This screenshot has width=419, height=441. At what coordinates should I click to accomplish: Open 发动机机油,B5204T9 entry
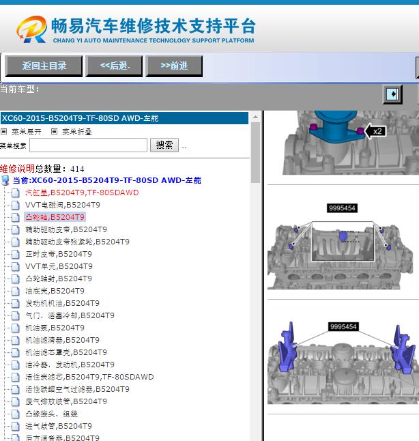tap(62, 303)
